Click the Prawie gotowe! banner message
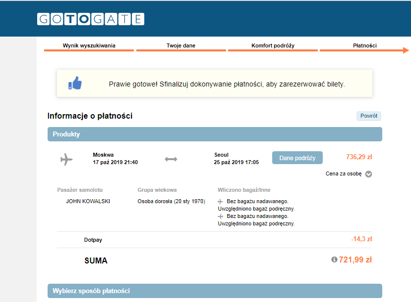 tap(227, 84)
